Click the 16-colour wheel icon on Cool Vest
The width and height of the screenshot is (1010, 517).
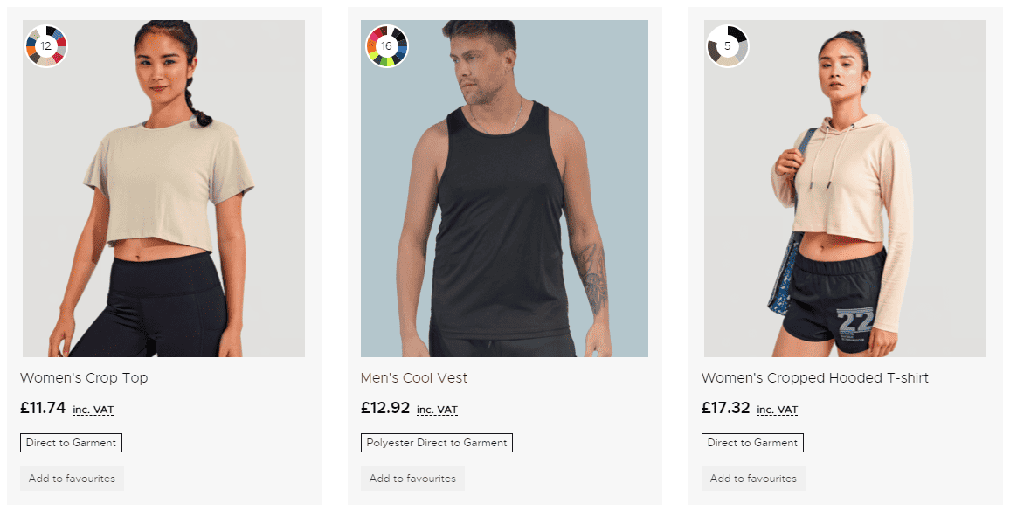386,45
